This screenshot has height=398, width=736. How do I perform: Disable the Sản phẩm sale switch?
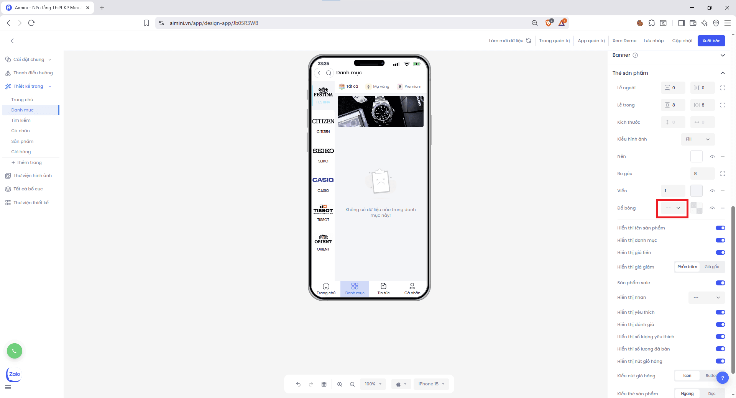coord(720,283)
